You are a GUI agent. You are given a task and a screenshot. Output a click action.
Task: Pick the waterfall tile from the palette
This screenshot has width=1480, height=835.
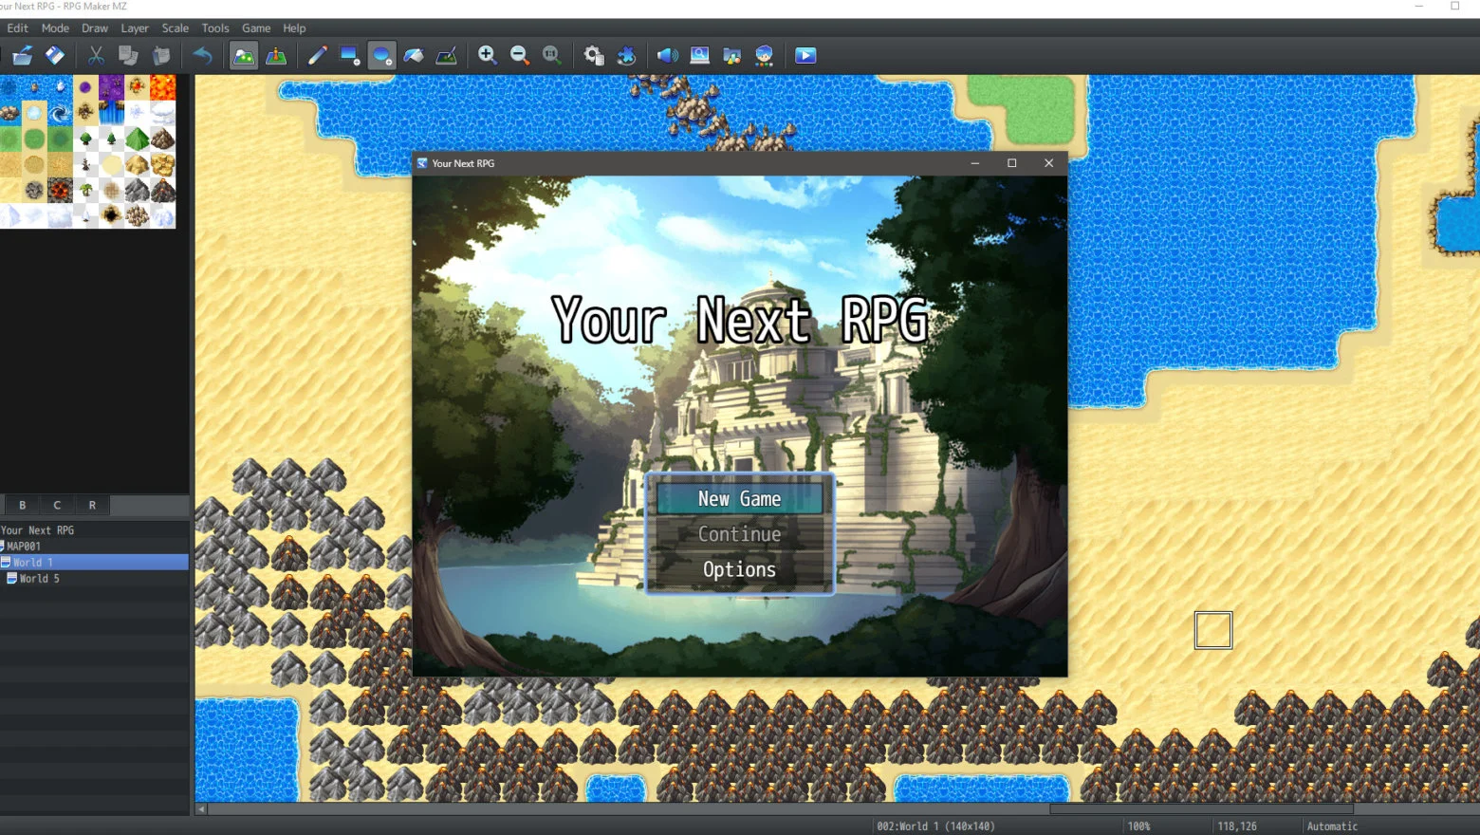pyautogui.click(x=111, y=114)
